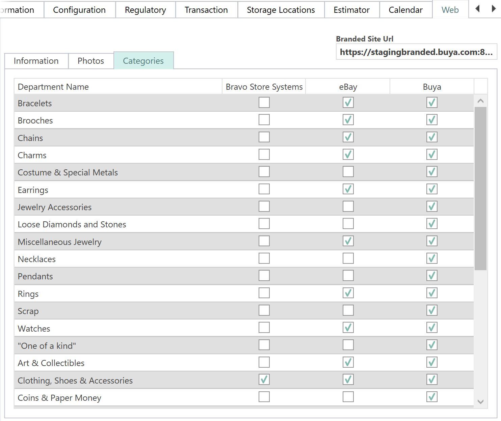Select the Pendants department name
Image resolution: width=501 pixels, height=421 pixels.
click(35, 276)
